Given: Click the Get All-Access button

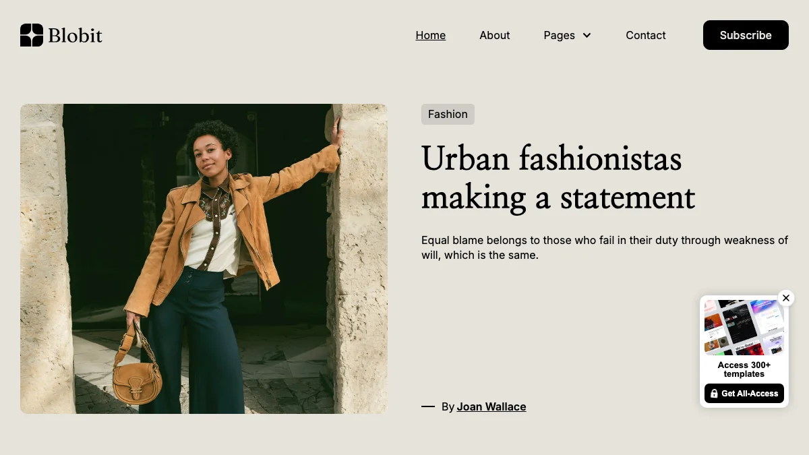Looking at the screenshot, I should (x=744, y=393).
